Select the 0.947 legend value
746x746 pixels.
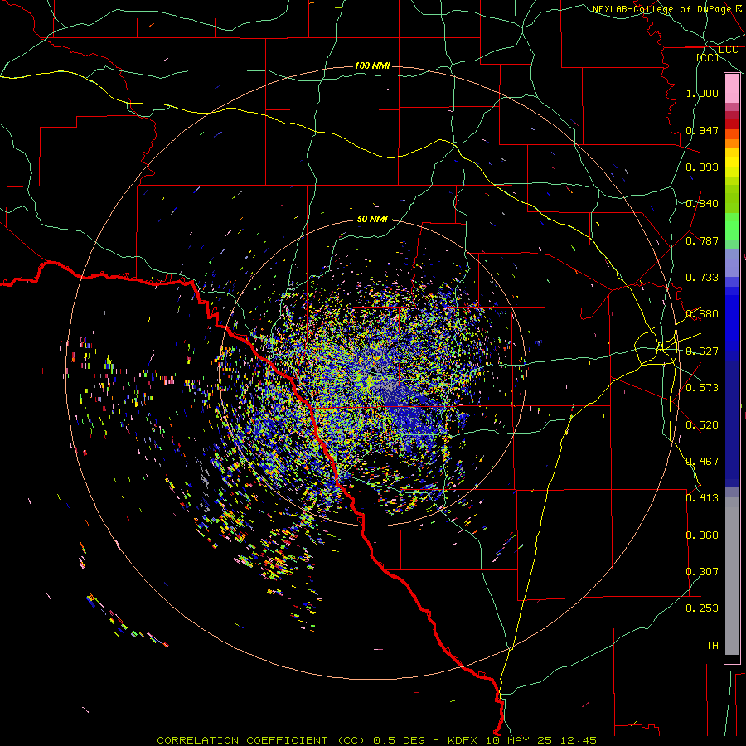tap(702, 130)
